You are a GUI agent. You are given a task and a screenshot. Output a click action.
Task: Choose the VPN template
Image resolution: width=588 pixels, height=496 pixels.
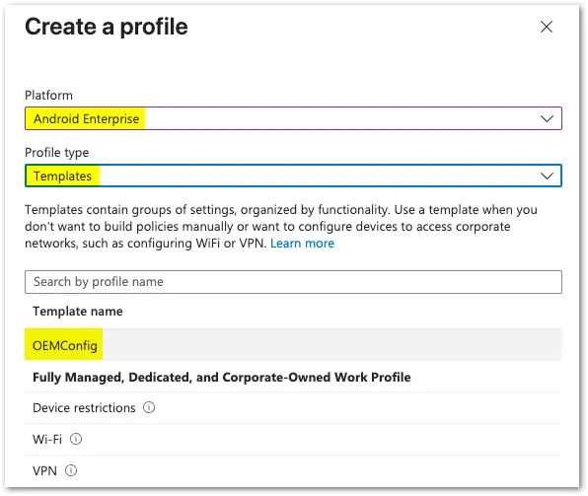coord(44,470)
